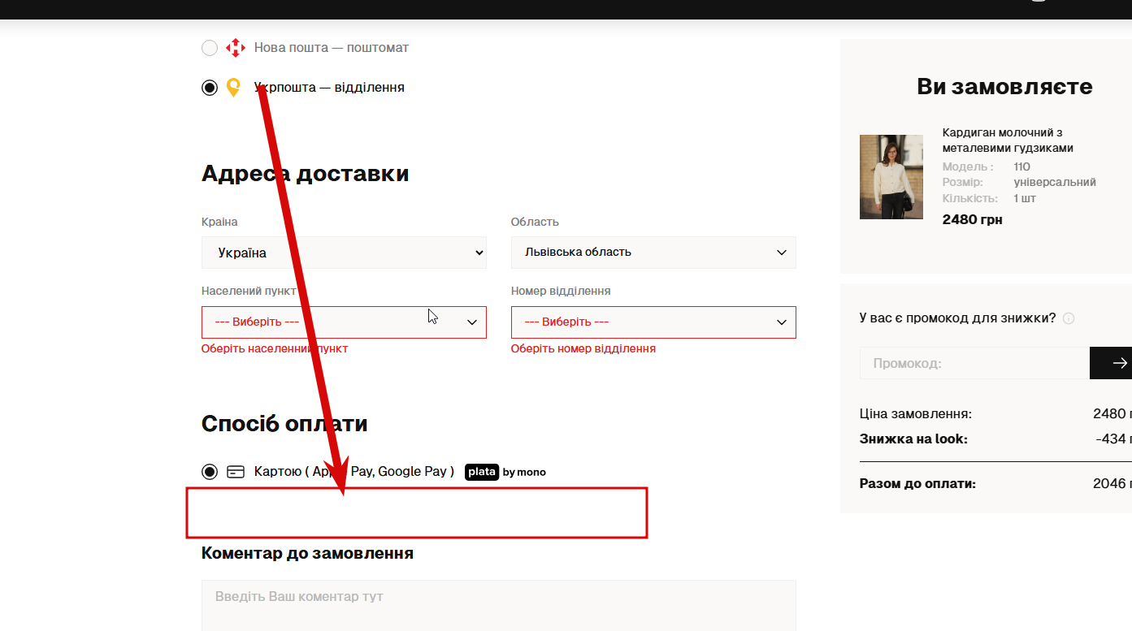Click the credit card icon beside Картою
The image size is (1132, 631).
236,472
